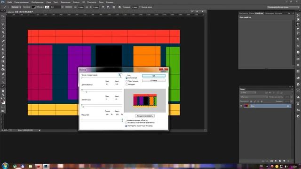The image size is (301, 169).
Task: Select the Sine wave type radio
Action: pyautogui.click(x=127, y=78)
